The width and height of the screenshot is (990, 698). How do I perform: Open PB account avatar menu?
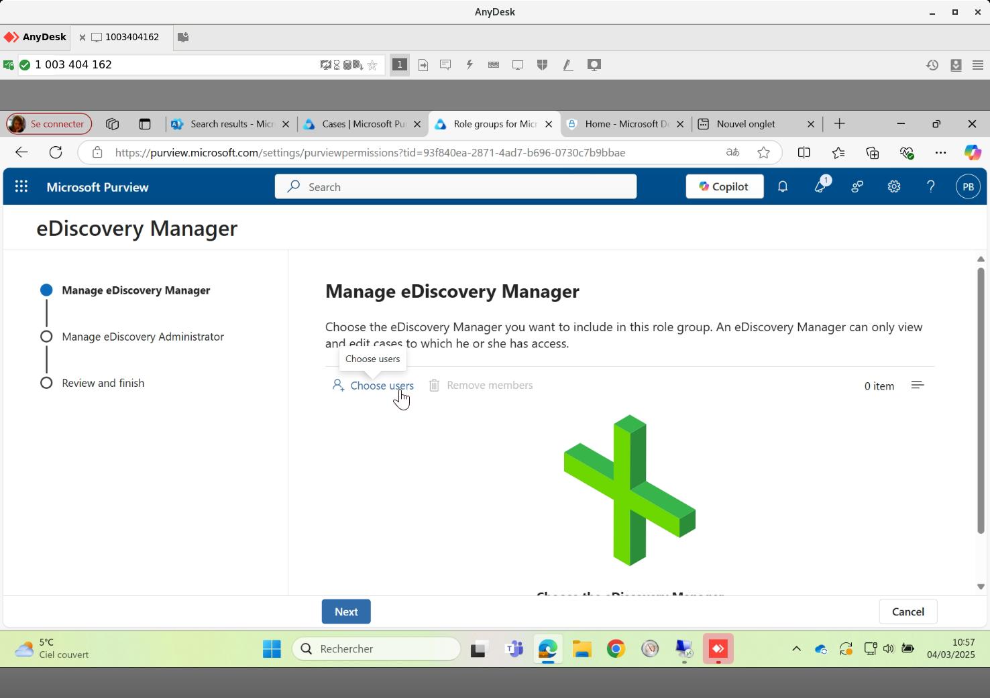pos(968,187)
